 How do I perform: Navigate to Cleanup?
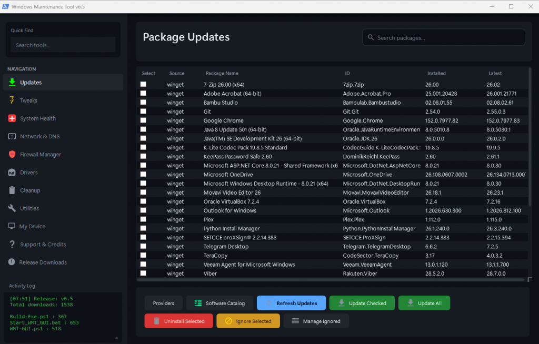(63, 190)
